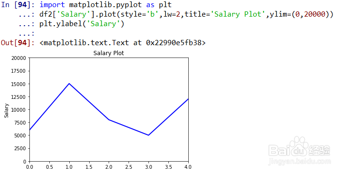Click the vertical 'Salary' y-axis label
The image size is (350, 174).
pos(7,110)
